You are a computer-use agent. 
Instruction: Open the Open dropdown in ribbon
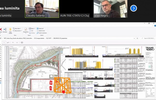coord(32,28)
